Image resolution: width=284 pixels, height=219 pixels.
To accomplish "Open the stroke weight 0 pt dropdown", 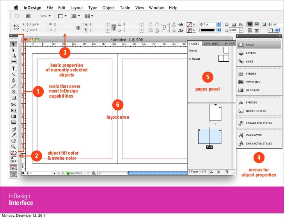I will [218, 24].
